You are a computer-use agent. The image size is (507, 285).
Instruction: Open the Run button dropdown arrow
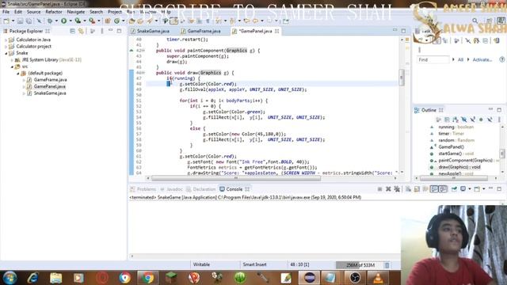71,21
